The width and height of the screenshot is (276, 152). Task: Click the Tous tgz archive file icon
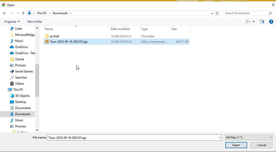47,42
